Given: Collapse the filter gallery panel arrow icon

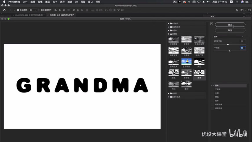Looking at the screenshot, I should pos(212,24).
